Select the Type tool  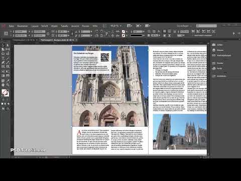3,58
